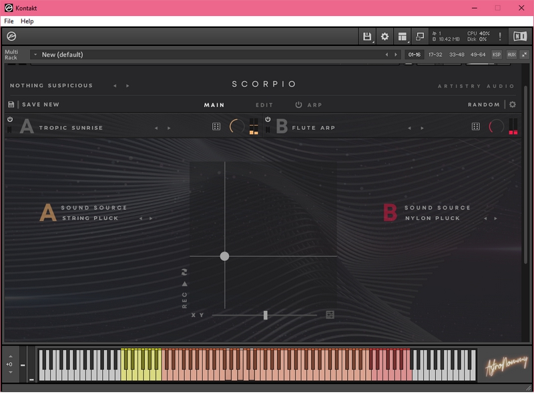Enable the ARP power toggle
534x393 pixels.
(298, 105)
